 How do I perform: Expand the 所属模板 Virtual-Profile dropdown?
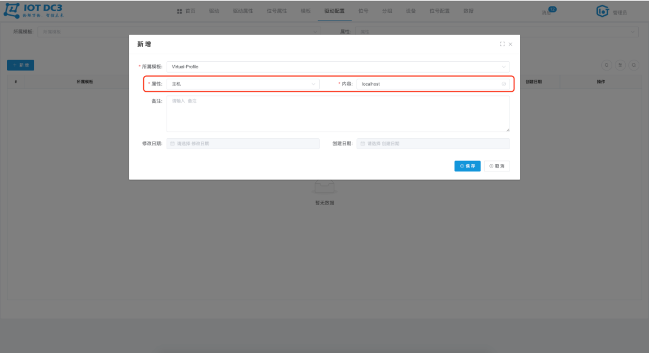click(338, 67)
